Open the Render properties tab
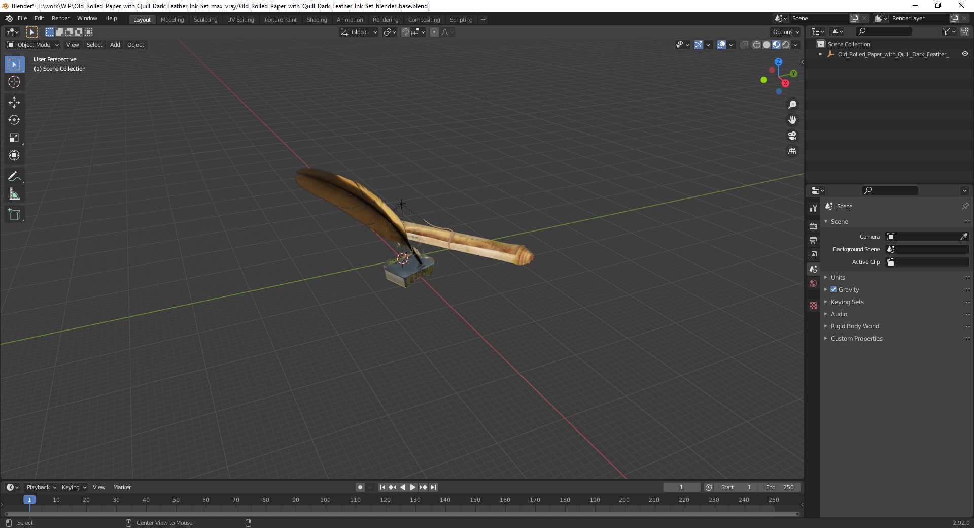 [813, 226]
